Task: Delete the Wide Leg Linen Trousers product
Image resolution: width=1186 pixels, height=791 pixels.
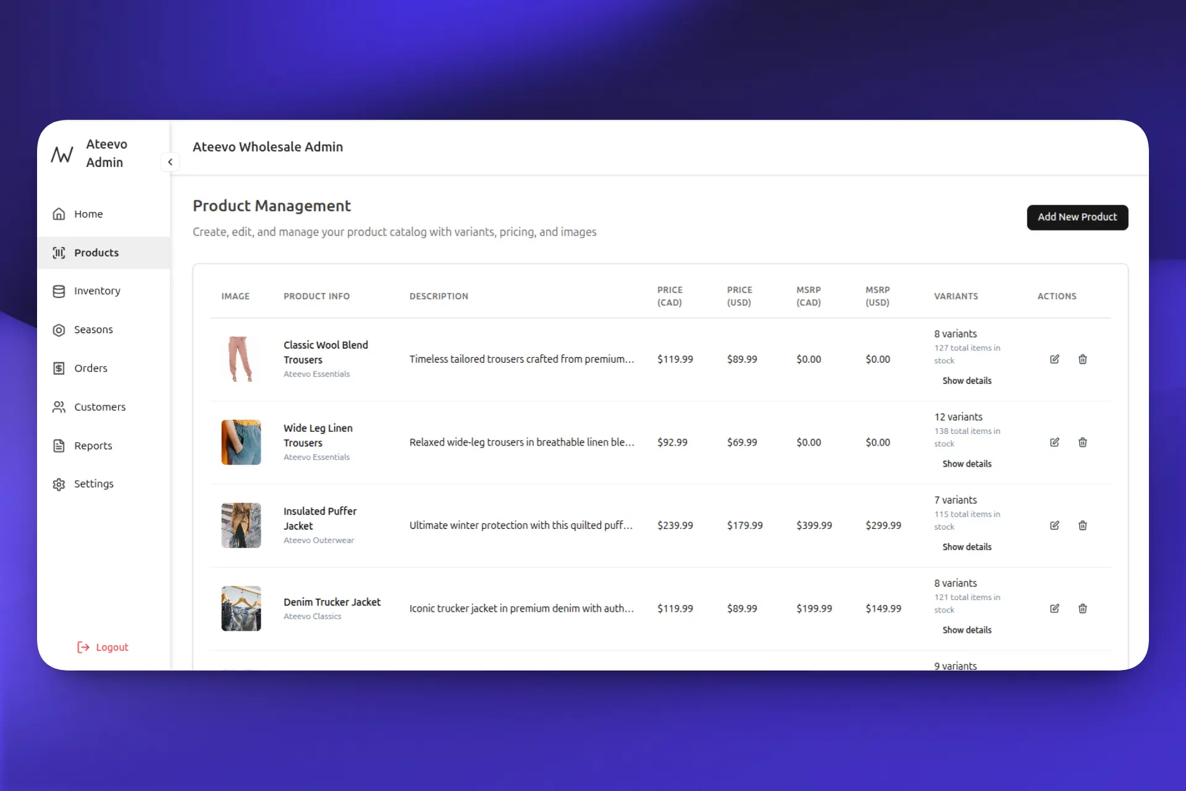Action: pyautogui.click(x=1083, y=442)
